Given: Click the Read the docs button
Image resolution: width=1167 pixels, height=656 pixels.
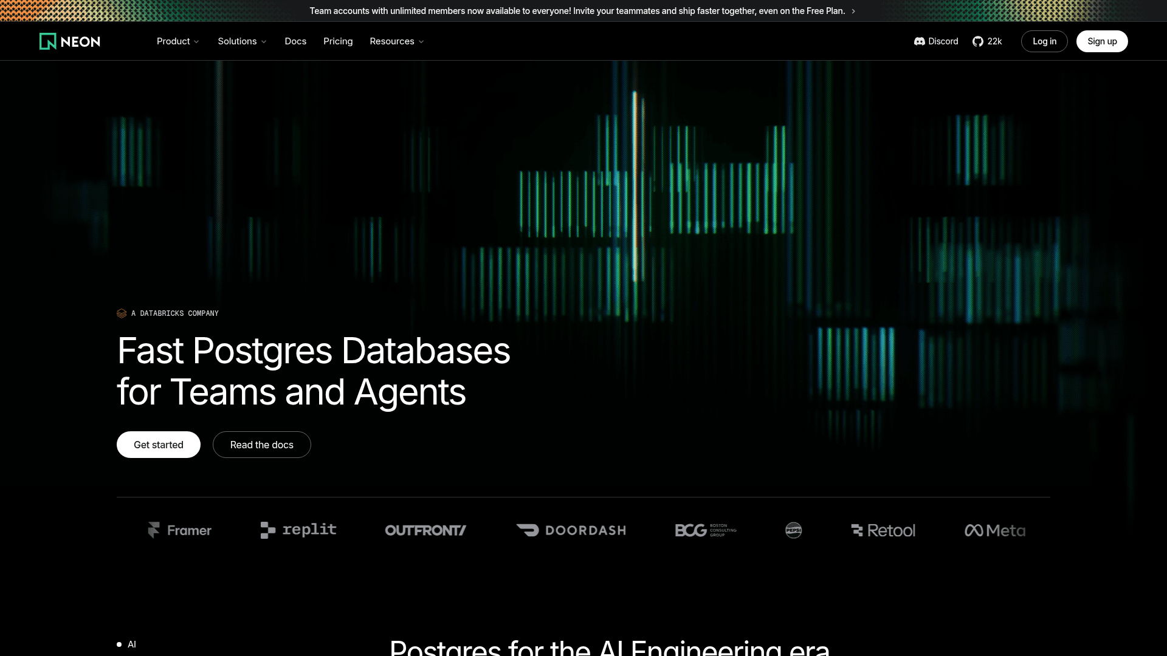Looking at the screenshot, I should coord(262,445).
